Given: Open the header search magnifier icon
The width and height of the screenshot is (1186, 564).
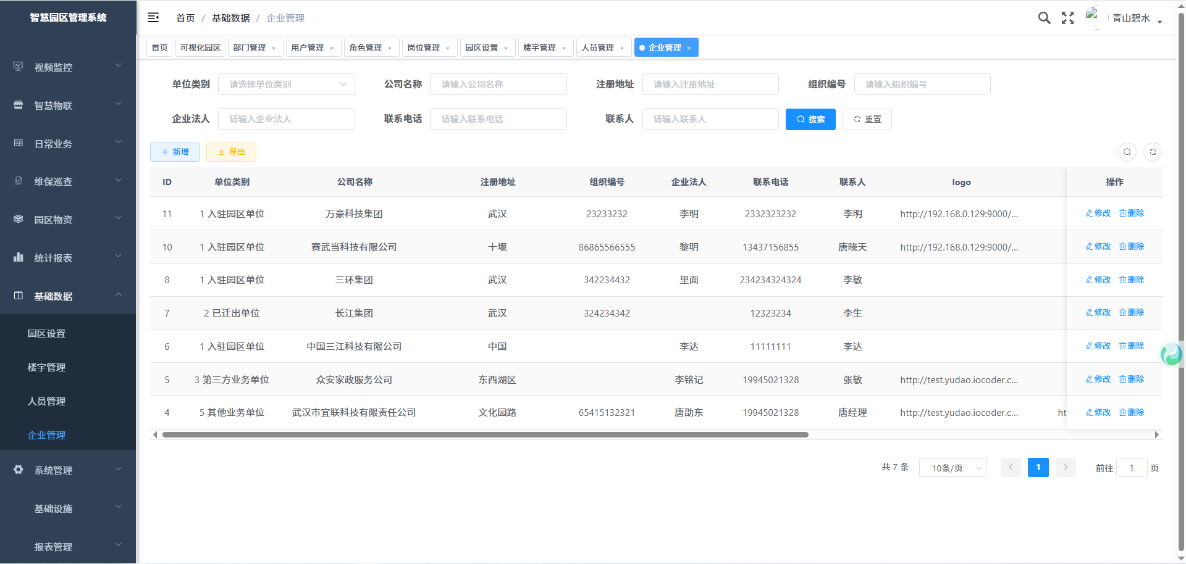Looking at the screenshot, I should 1044,18.
